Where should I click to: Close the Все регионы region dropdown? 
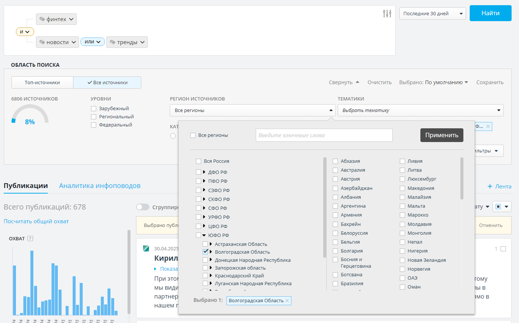point(253,111)
